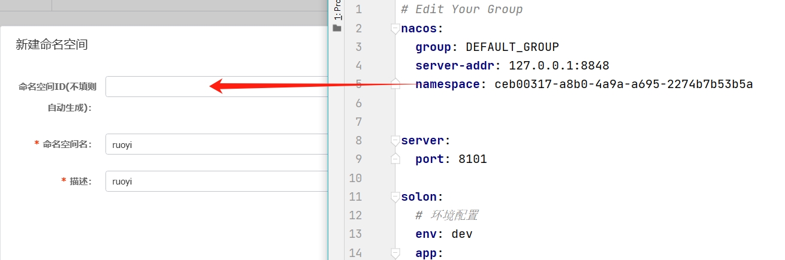The image size is (785, 260).
Task: Click the 命名空间名 label
Action: [x=67, y=144]
